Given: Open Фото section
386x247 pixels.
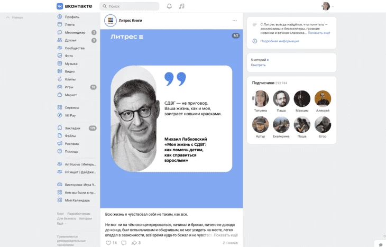Looking at the screenshot, I should pyautogui.click(x=69, y=56).
